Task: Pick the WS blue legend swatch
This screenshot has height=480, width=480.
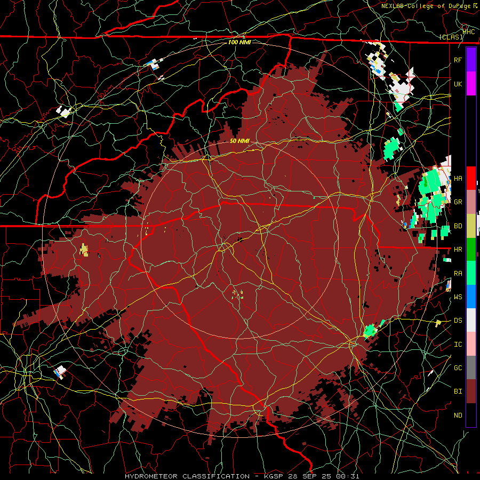Action: pyautogui.click(x=471, y=297)
